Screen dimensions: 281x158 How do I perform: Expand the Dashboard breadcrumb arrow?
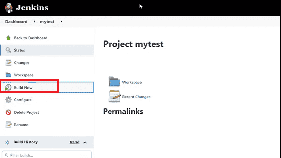point(35,22)
